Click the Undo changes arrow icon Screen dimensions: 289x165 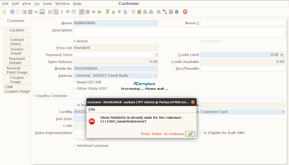pyautogui.click(x=4, y=12)
